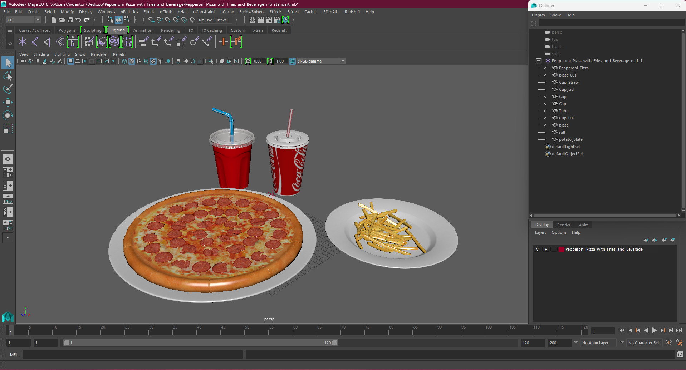Open the sRGB gamma dropdown
Image resolution: width=686 pixels, height=370 pixels.
pyautogui.click(x=321, y=61)
